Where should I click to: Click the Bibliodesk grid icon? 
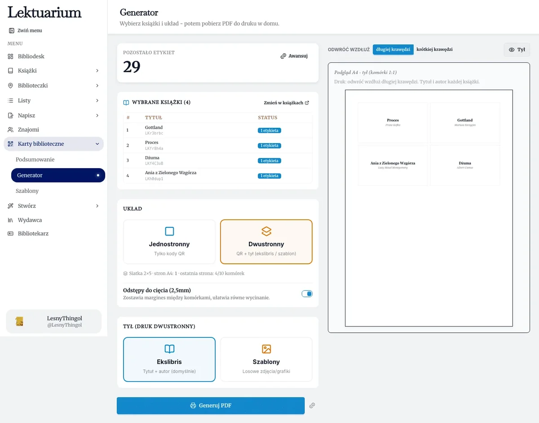[x=10, y=57]
